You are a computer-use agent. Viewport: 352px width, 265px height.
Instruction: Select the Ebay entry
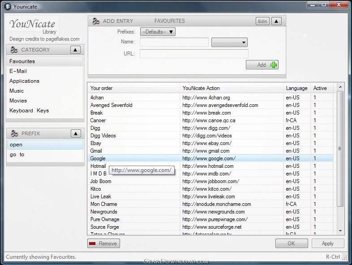point(210,143)
